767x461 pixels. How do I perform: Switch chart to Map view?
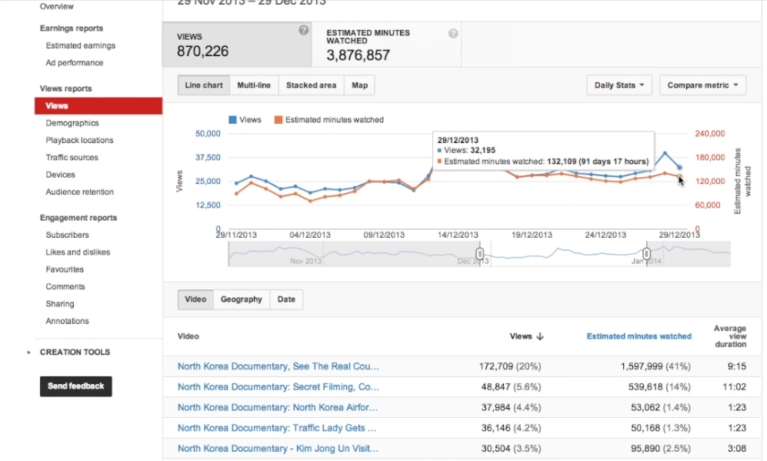[359, 85]
